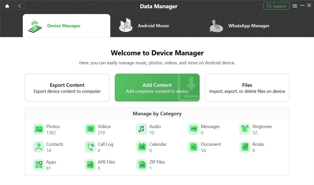
Task: Open the Videos category icon
Action: click(x=90, y=129)
